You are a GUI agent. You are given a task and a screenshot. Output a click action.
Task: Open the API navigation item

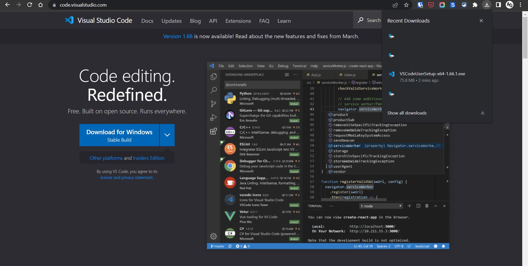[213, 21]
